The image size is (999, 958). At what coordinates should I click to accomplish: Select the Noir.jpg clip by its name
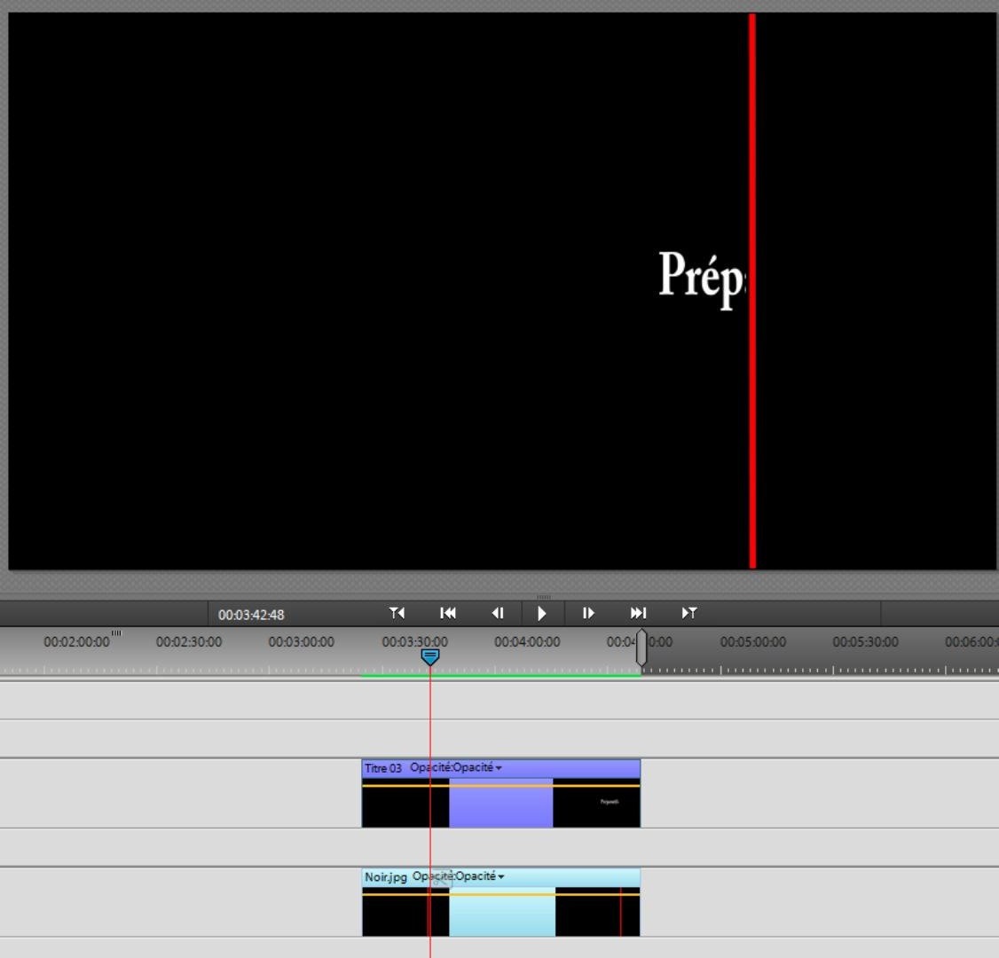coord(386,877)
